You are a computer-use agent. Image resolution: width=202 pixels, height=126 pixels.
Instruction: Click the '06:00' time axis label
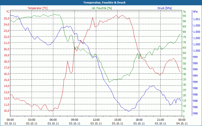point(53,120)
